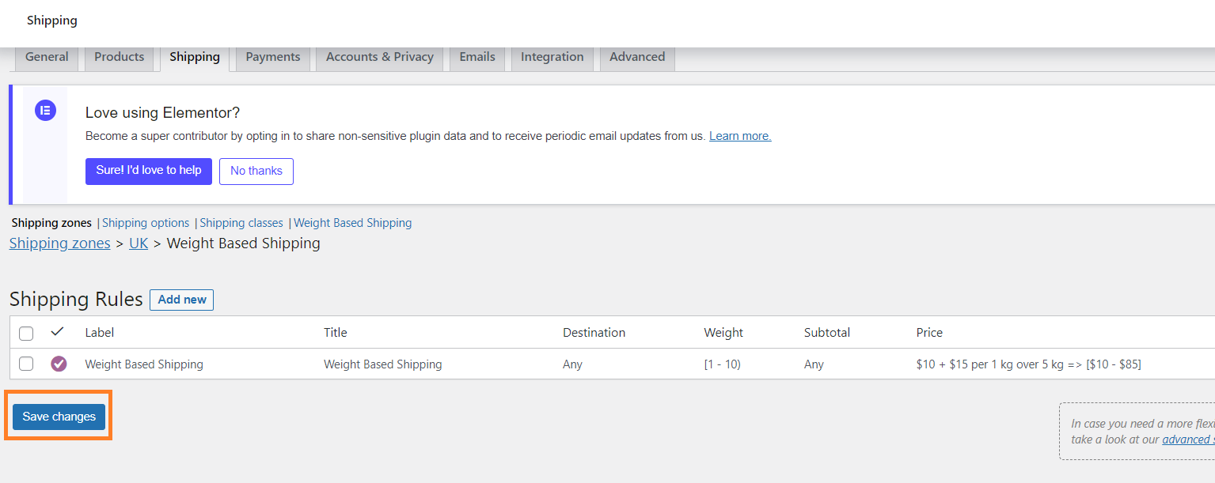Image resolution: width=1215 pixels, height=483 pixels.
Task: Switch to the Products tab
Action: click(120, 58)
